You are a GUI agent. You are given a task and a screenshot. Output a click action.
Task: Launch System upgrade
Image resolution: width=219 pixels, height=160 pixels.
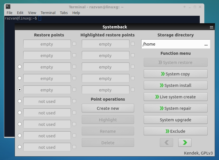176,120
